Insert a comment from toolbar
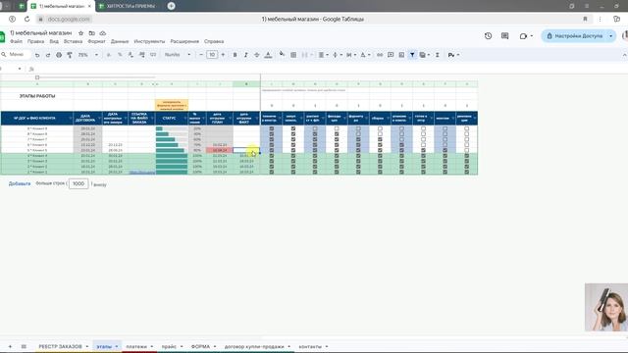Image resolution: width=628 pixels, height=353 pixels. pyautogui.click(x=391, y=55)
